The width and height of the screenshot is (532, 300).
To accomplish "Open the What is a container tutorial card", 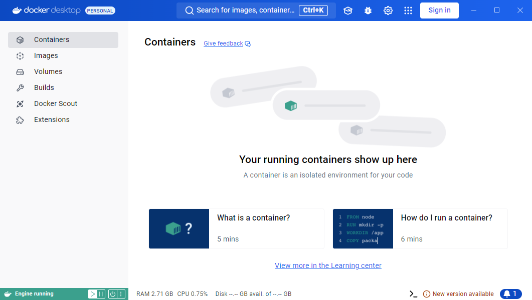I will 236,228.
